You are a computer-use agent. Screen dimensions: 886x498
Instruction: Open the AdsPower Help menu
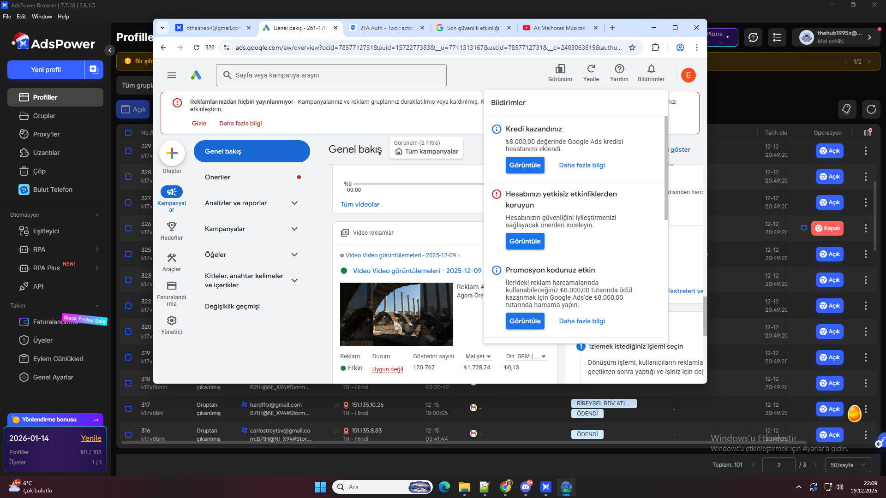63,17
